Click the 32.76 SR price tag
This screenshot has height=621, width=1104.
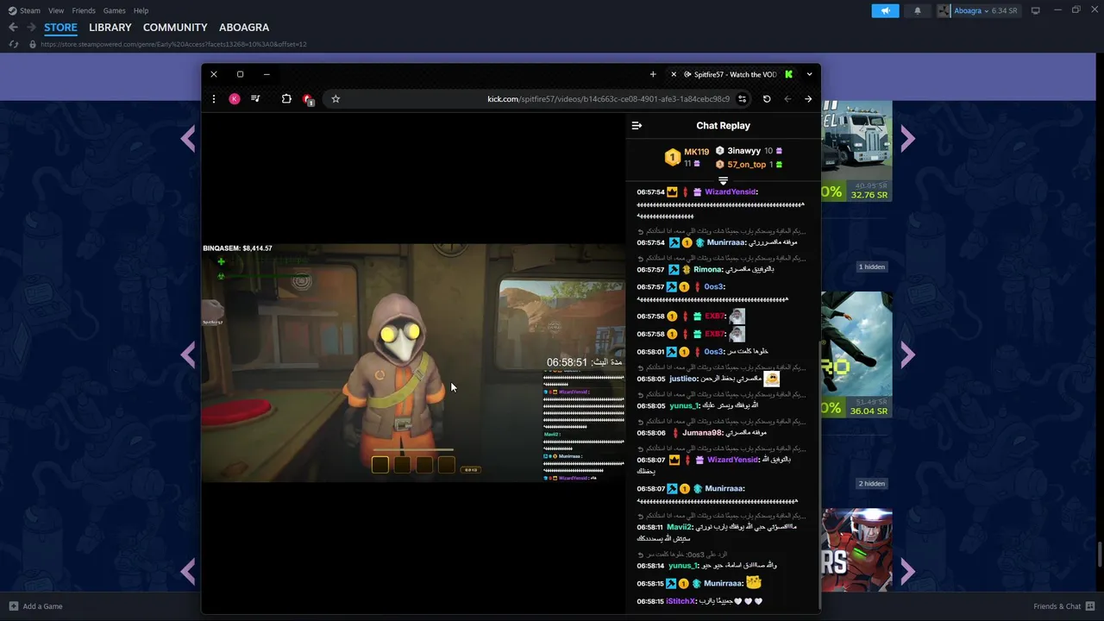(869, 195)
